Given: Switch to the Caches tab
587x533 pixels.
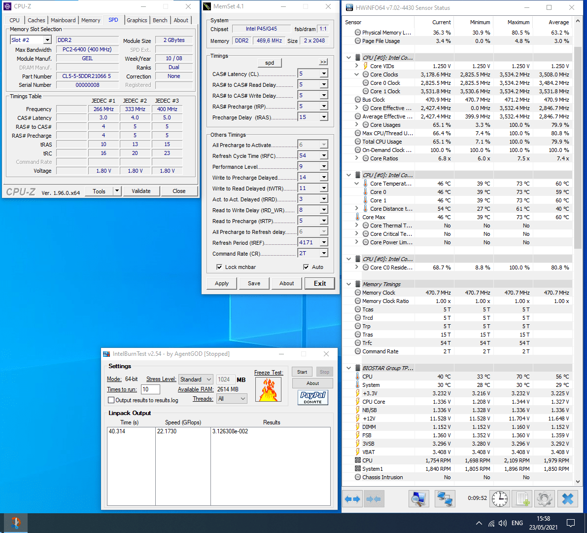Looking at the screenshot, I should coord(36,20).
